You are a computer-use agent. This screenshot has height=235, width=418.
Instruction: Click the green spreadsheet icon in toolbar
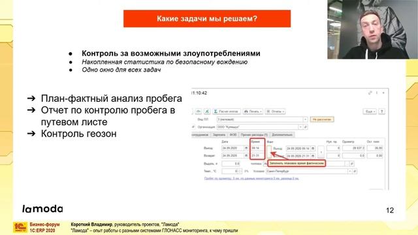[207, 112]
